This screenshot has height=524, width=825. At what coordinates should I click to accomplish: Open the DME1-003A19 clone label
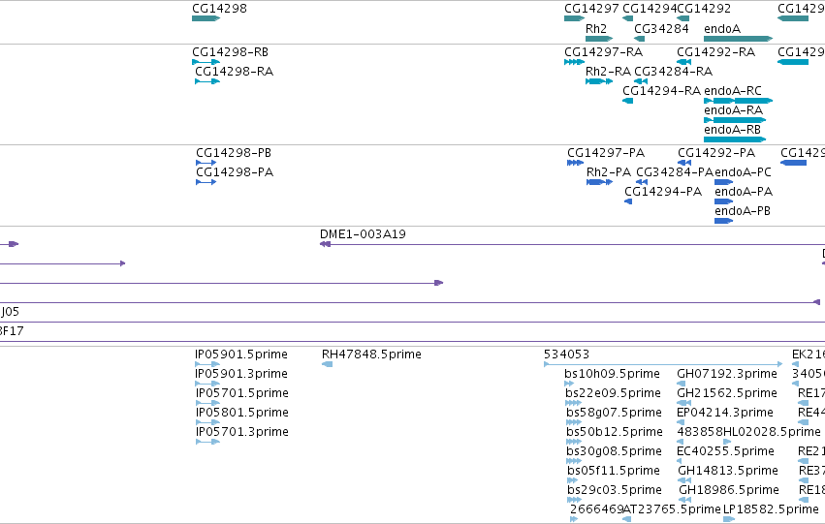pos(363,233)
